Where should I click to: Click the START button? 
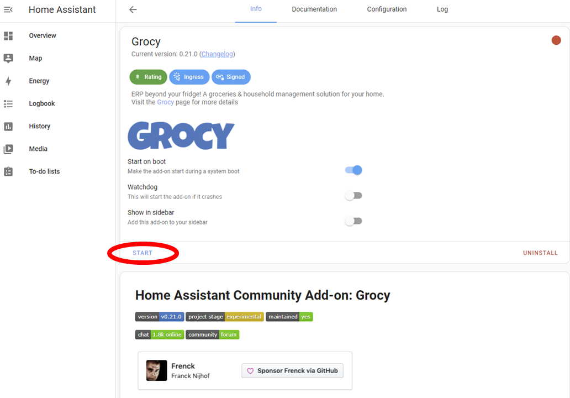[142, 253]
